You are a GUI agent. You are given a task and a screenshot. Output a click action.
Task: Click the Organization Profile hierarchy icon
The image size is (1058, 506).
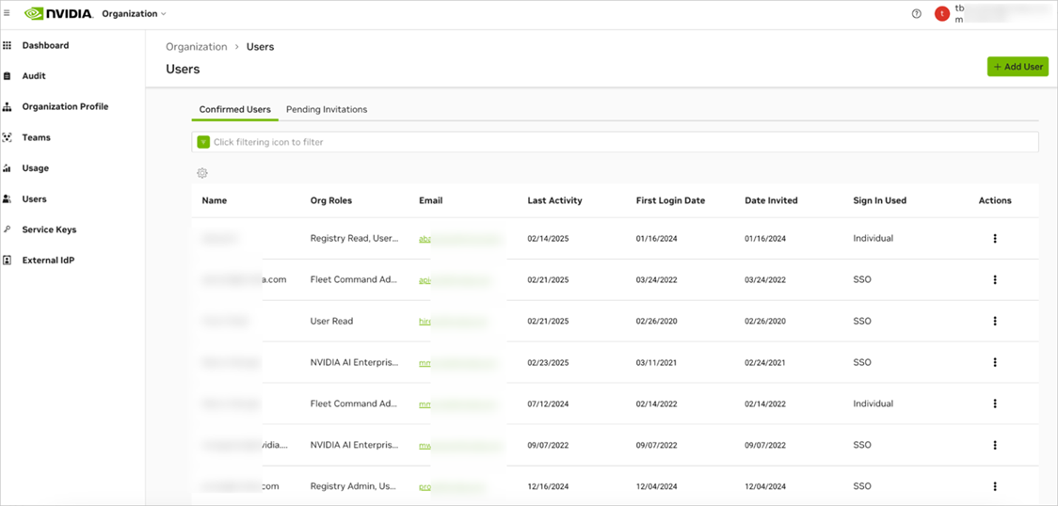(8, 107)
